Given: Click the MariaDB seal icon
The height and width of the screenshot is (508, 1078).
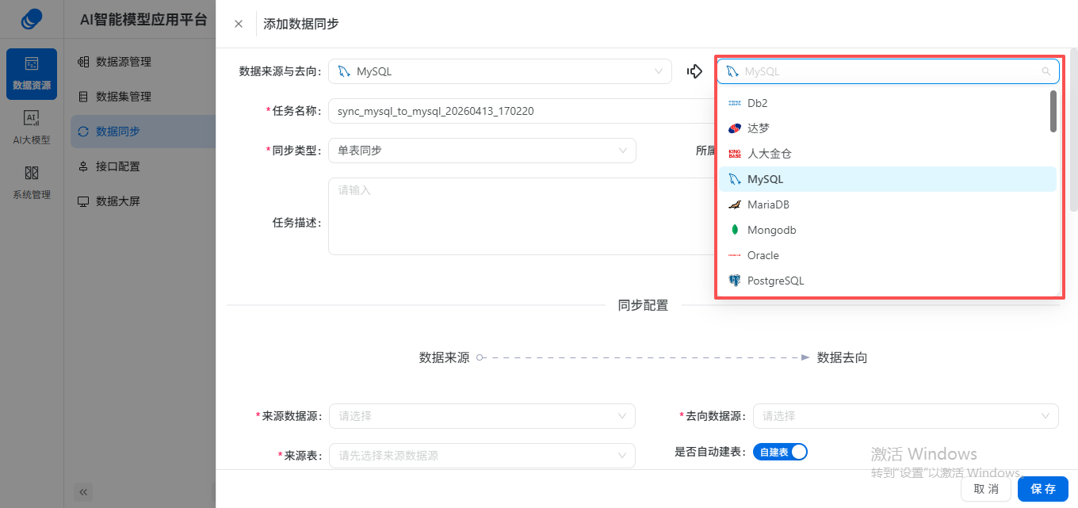Looking at the screenshot, I should pos(735,204).
